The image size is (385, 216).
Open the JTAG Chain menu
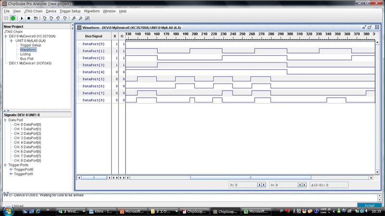[33, 11]
